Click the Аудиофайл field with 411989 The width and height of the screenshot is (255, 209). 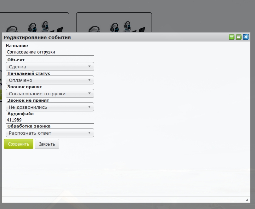point(50,120)
